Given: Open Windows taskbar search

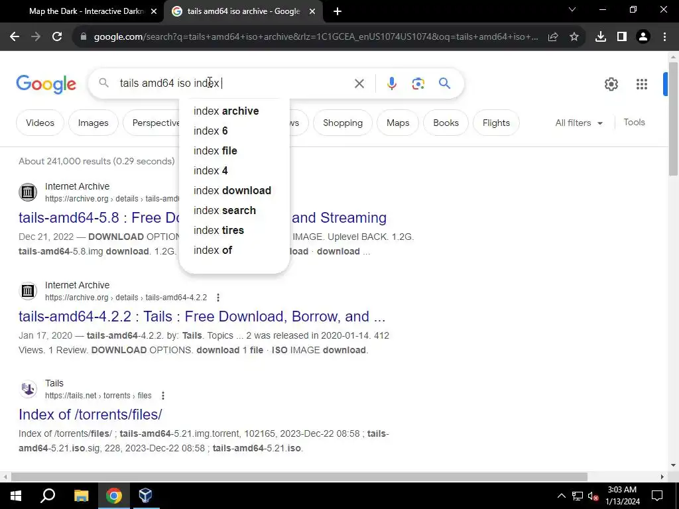Looking at the screenshot, I should click(x=48, y=496).
